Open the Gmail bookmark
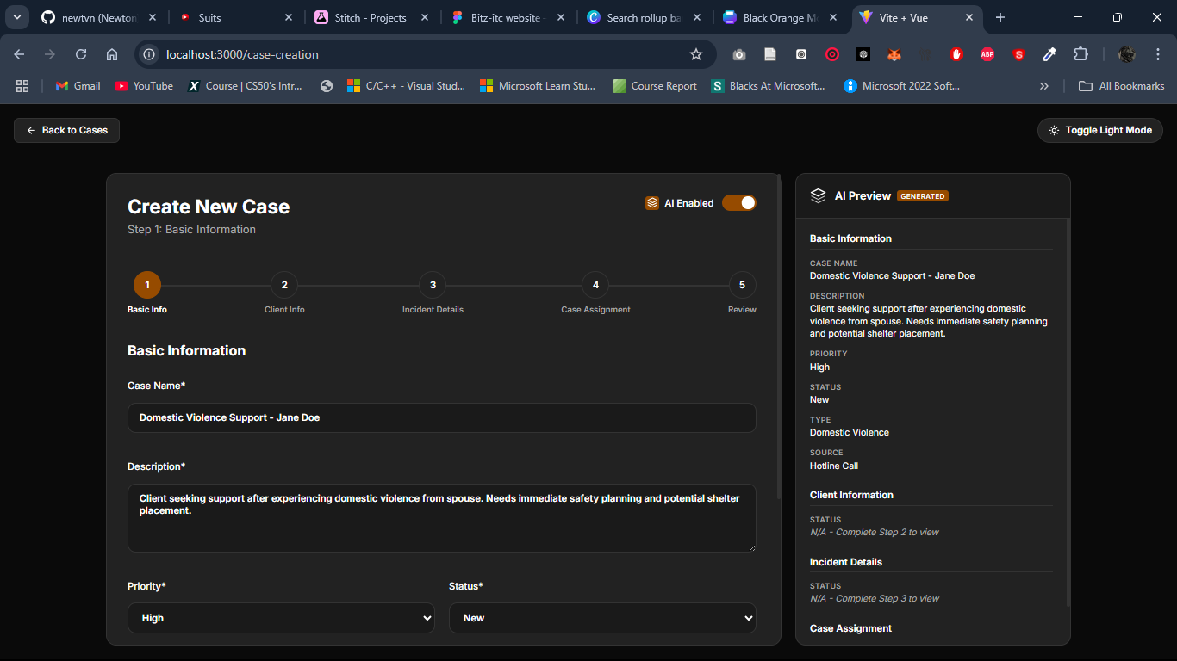This screenshot has height=661, width=1177. [x=78, y=86]
